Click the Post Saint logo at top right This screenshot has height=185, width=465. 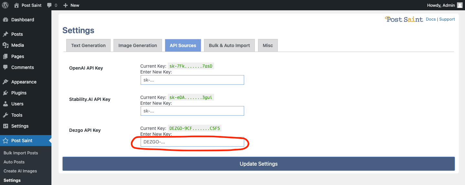click(x=404, y=19)
